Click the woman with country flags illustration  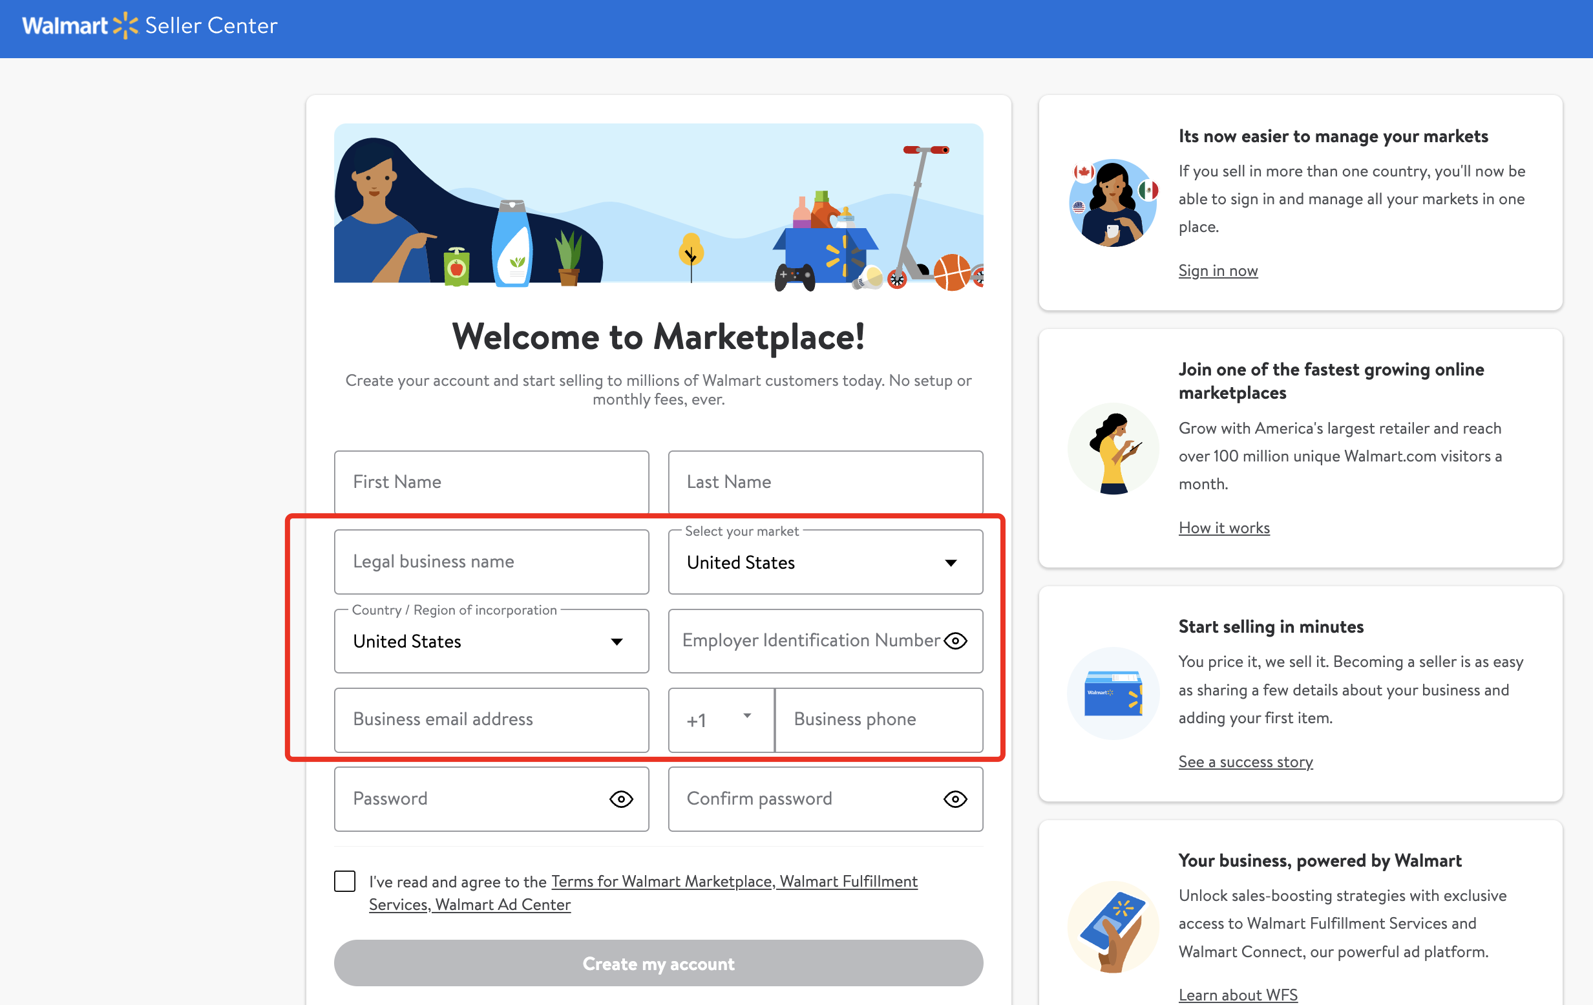[x=1113, y=203]
